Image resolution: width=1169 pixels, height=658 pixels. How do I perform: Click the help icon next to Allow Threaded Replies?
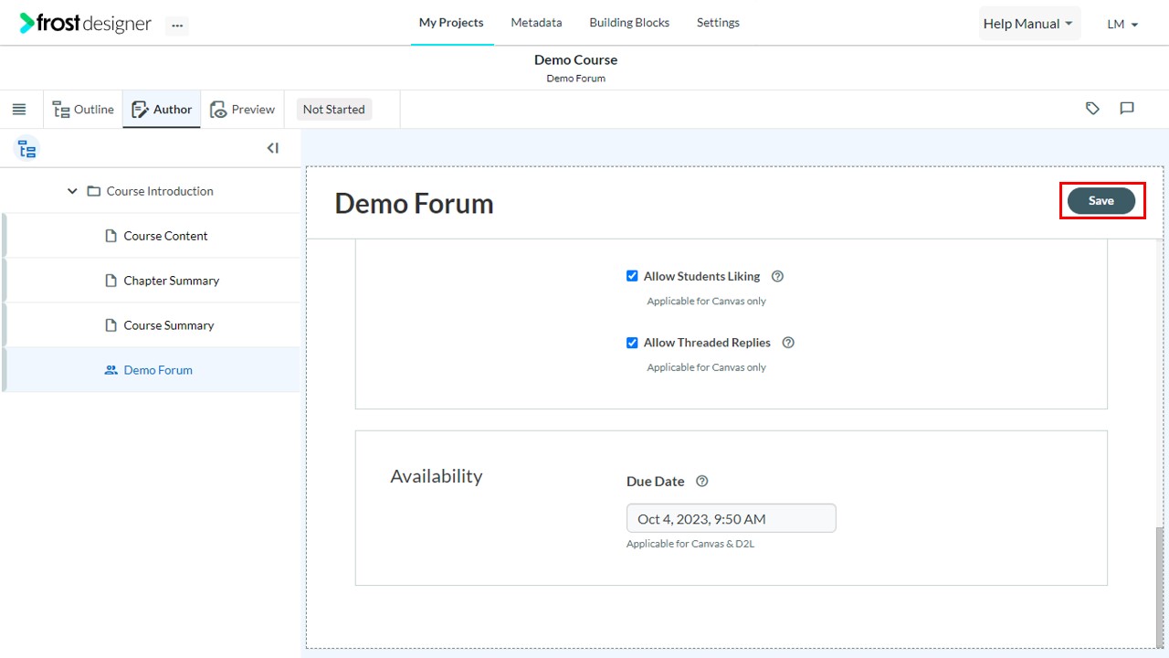[x=788, y=343]
